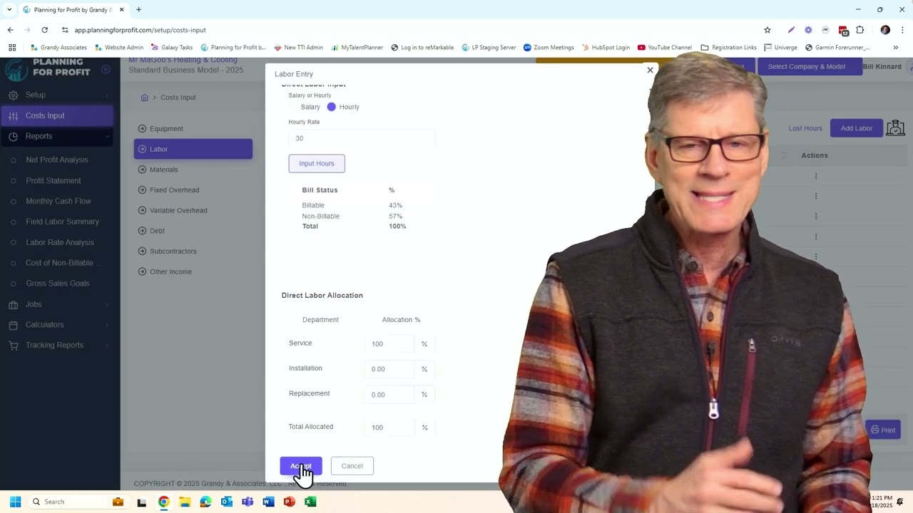Open the Gross Sales Goals report
Image resolution: width=913 pixels, height=513 pixels.
(x=58, y=284)
